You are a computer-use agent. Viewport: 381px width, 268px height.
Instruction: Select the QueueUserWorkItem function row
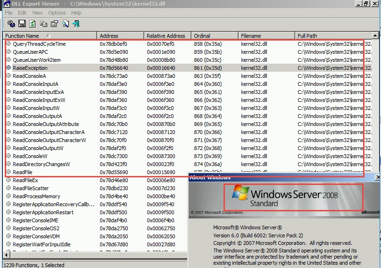tap(187, 60)
